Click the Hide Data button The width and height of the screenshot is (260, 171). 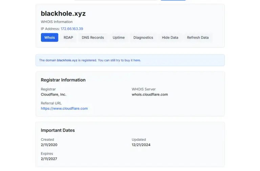[170, 38]
